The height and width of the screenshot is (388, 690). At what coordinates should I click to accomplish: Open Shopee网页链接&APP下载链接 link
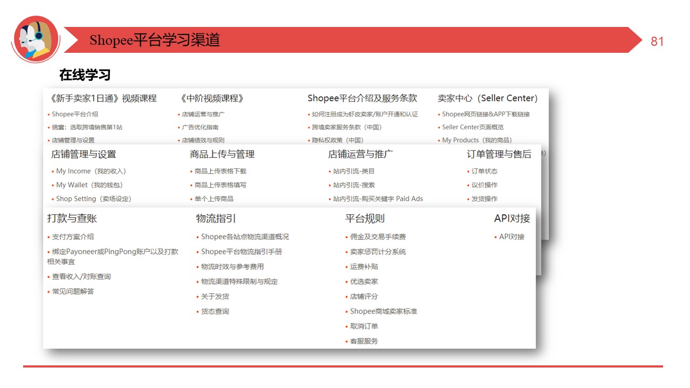[486, 114]
